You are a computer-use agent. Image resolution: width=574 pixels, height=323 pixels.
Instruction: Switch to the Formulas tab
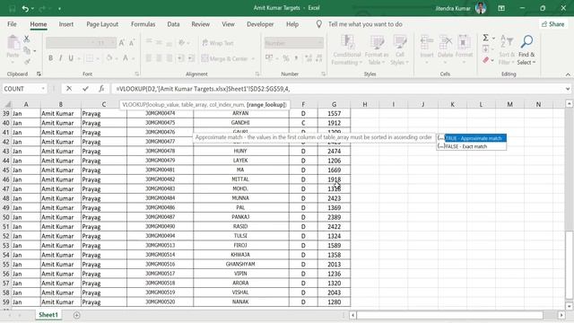(143, 24)
